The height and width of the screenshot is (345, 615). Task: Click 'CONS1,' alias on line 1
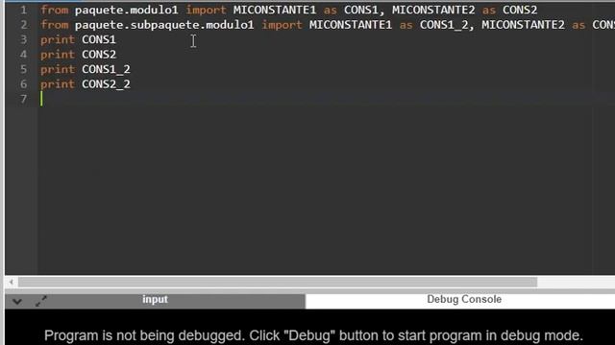coord(364,11)
